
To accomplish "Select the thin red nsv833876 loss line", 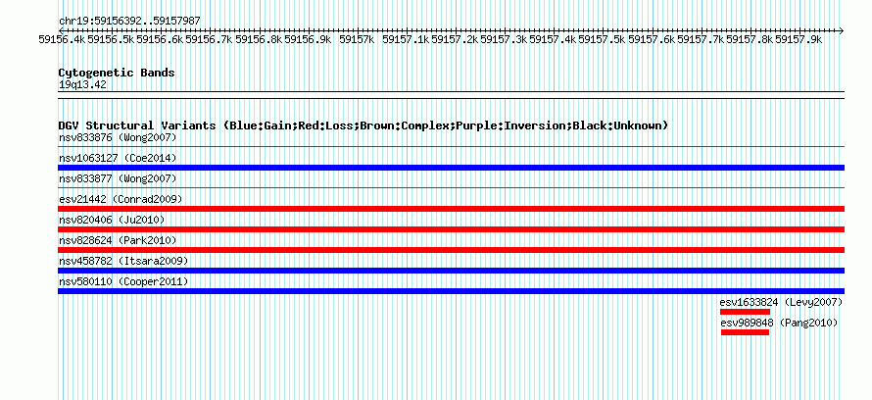I will [x=451, y=147].
